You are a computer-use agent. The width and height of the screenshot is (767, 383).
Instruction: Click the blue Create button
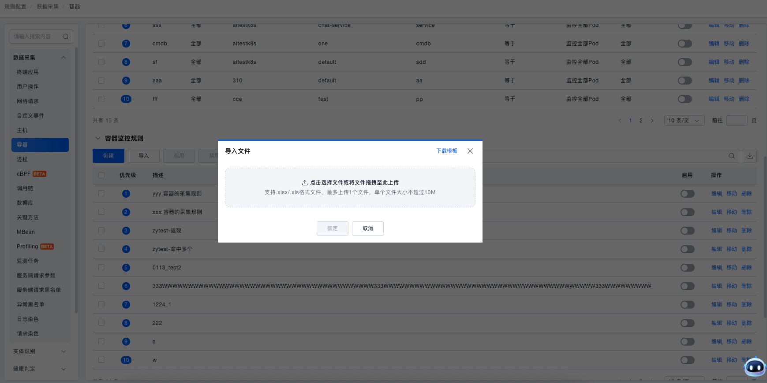pyautogui.click(x=109, y=156)
